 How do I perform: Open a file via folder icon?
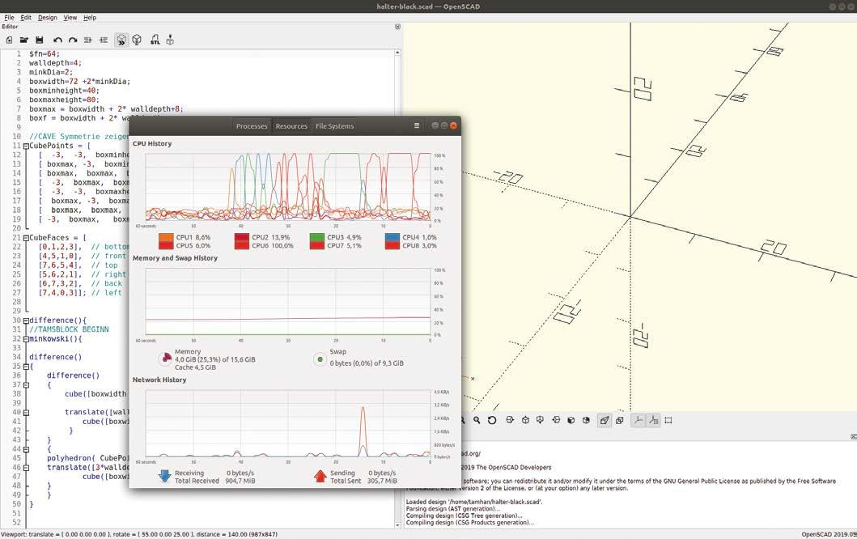click(x=24, y=40)
